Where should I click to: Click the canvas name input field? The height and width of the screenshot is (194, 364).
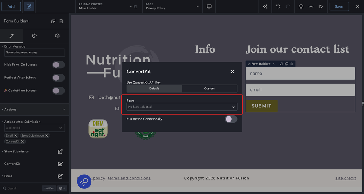(x=300, y=74)
